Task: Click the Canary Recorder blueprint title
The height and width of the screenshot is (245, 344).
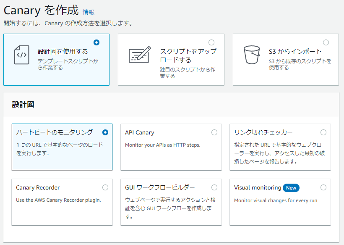Action: tap(38, 188)
